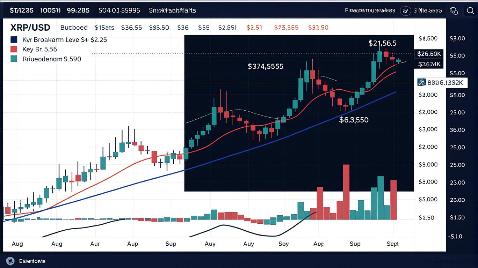Expand the $15ats price selector
This screenshot has height=268, width=478.
click(104, 27)
